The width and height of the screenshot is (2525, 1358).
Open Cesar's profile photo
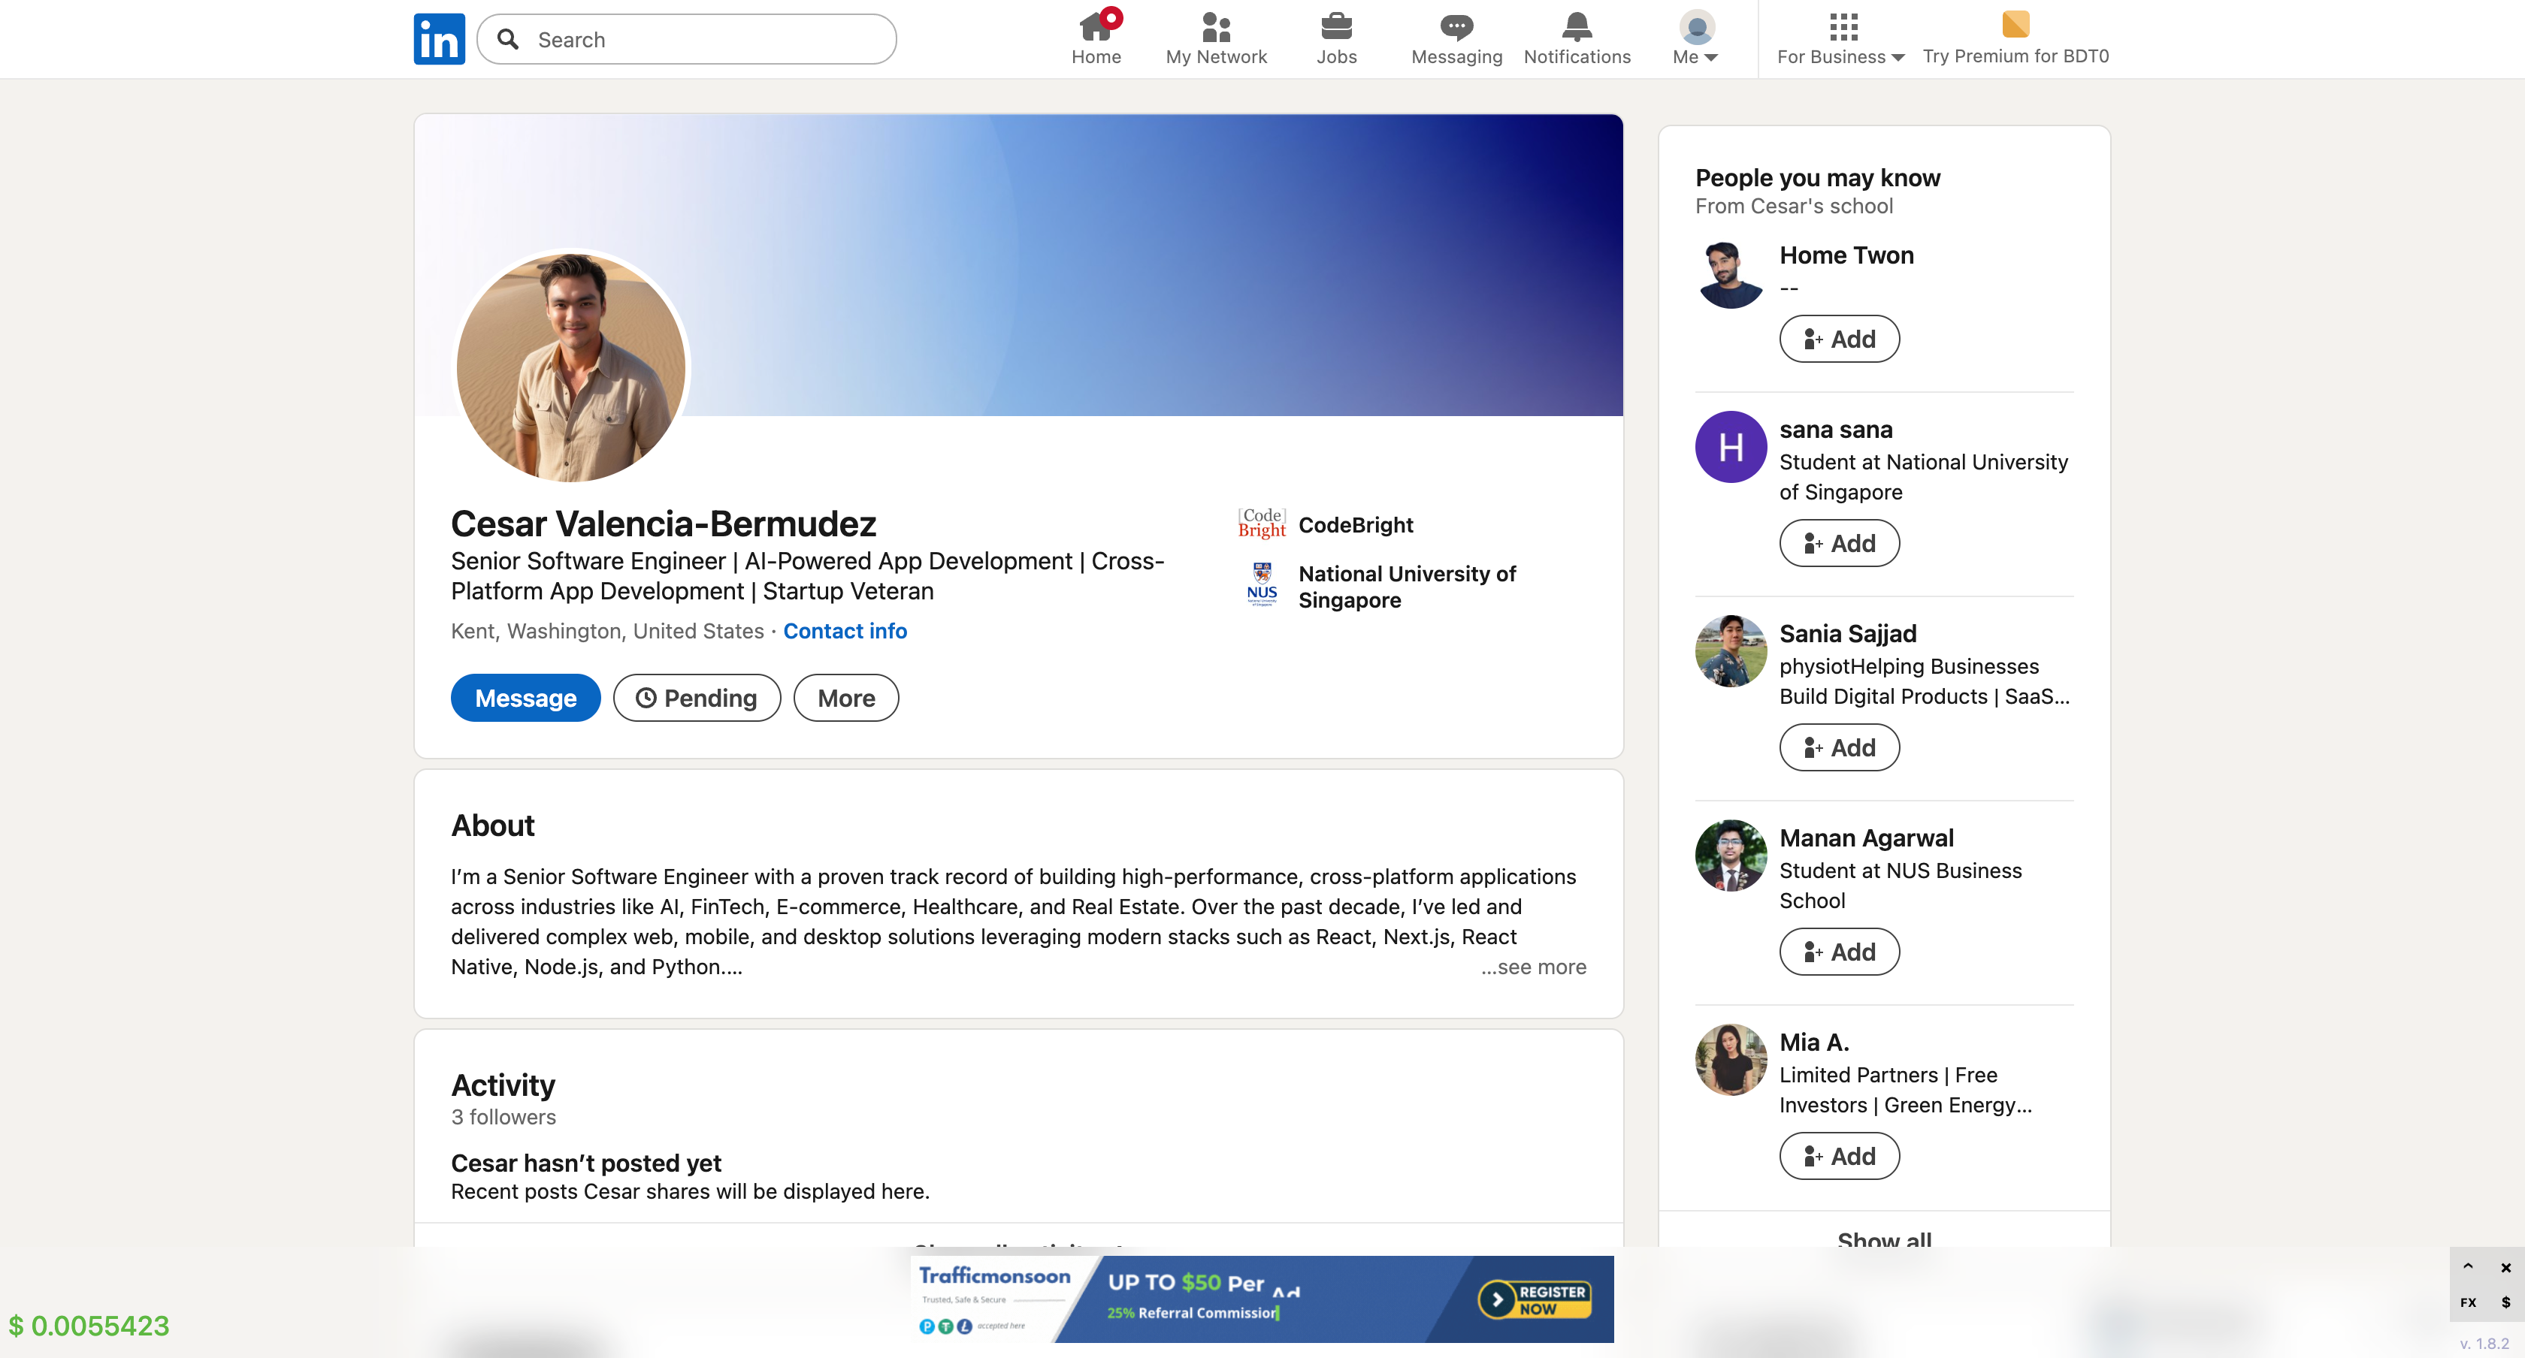[571, 367]
